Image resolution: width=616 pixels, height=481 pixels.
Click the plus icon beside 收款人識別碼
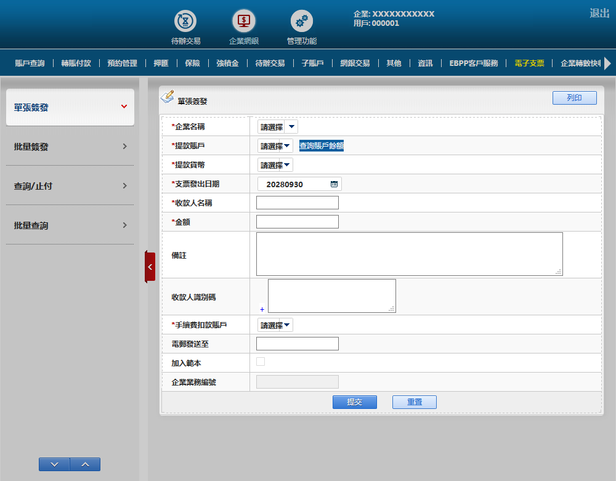tap(261, 309)
